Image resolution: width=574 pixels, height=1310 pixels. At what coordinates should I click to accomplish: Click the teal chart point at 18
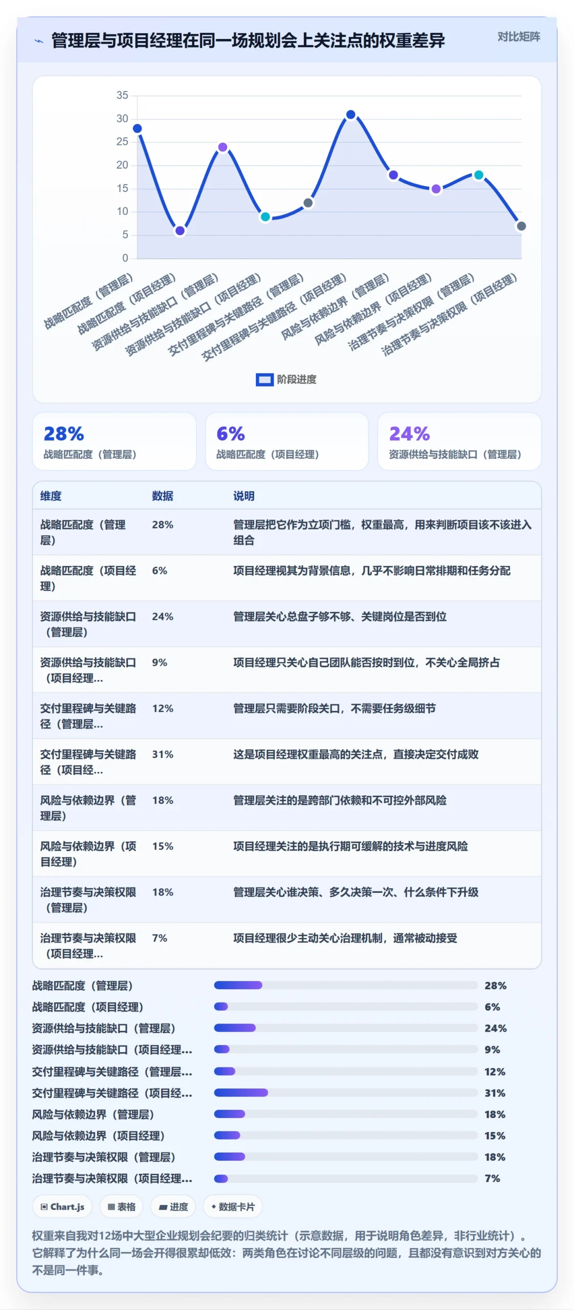[478, 175]
